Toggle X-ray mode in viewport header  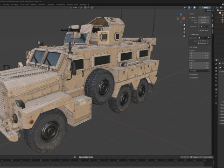coord(200,7)
